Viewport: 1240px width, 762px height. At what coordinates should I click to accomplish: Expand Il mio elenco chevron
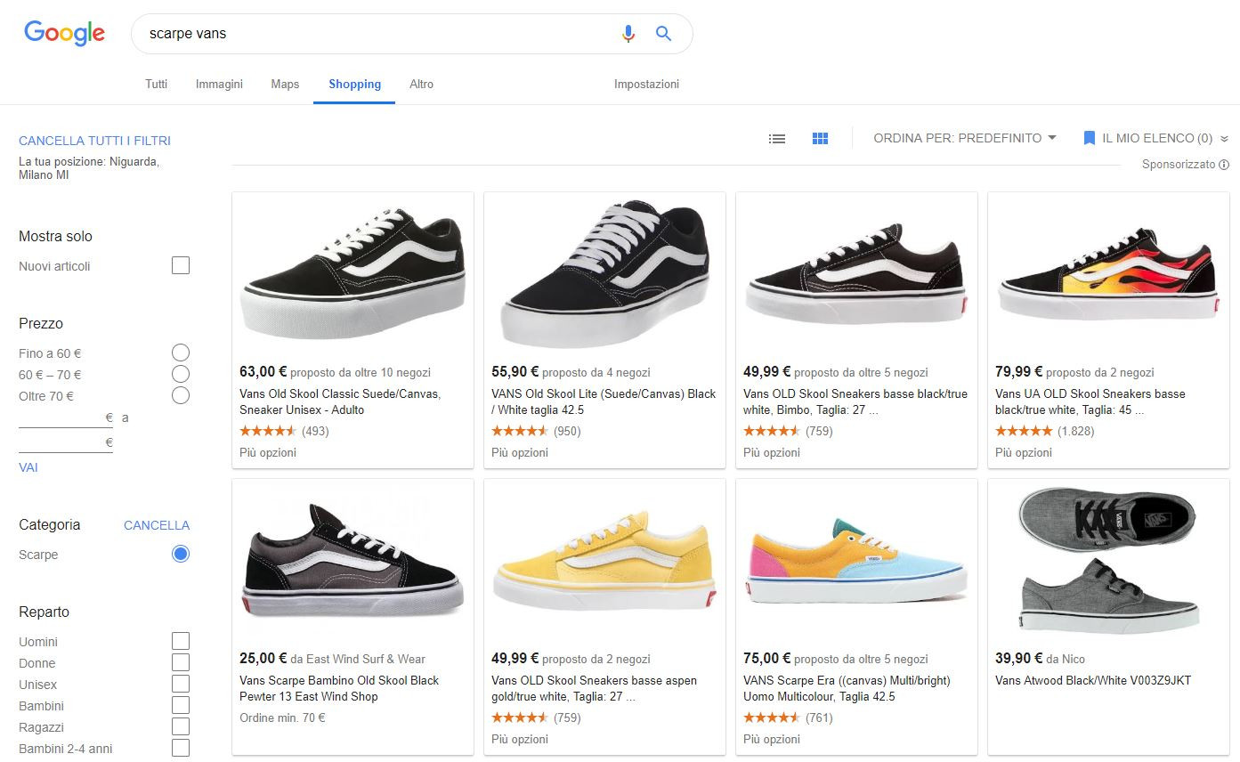click(x=1224, y=139)
